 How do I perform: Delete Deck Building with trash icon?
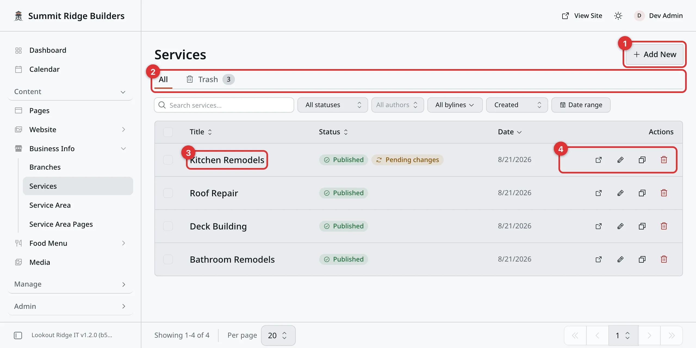pyautogui.click(x=664, y=226)
